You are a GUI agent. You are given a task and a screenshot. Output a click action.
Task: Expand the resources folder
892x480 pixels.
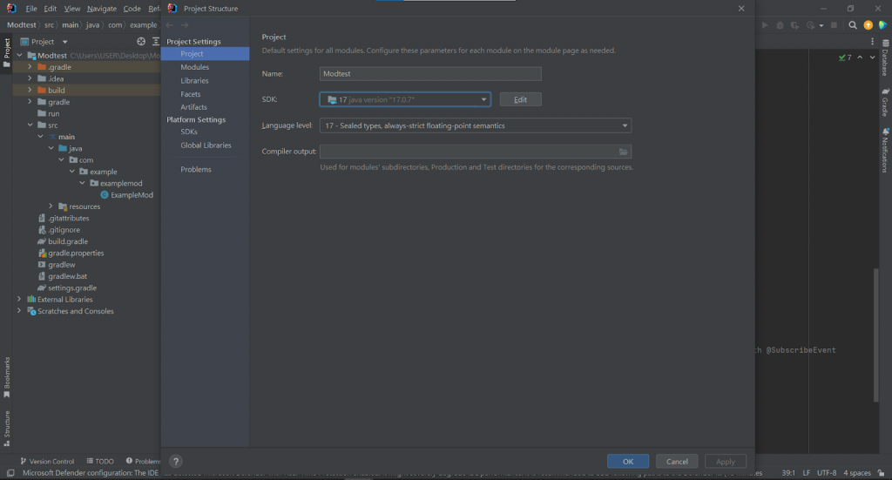[51, 206]
